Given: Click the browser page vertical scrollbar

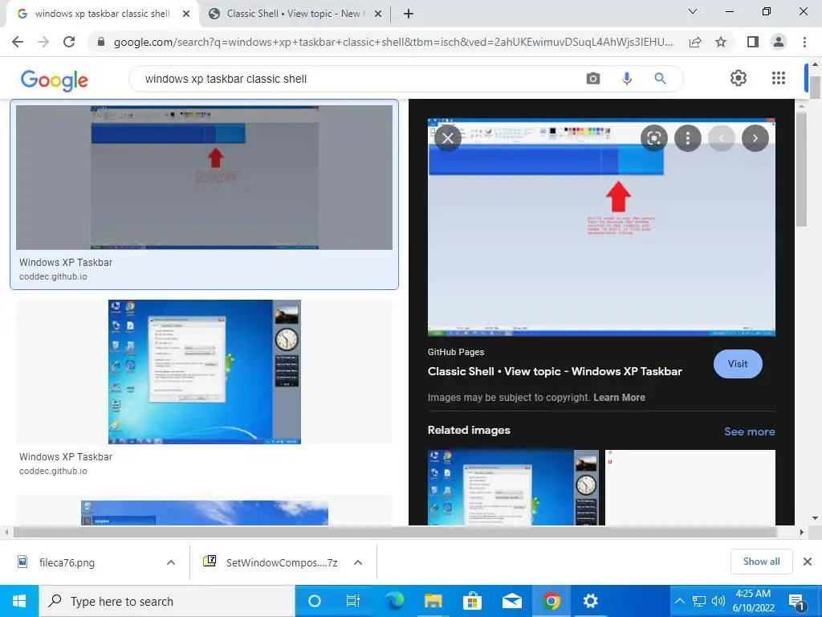Looking at the screenshot, I should [815, 87].
